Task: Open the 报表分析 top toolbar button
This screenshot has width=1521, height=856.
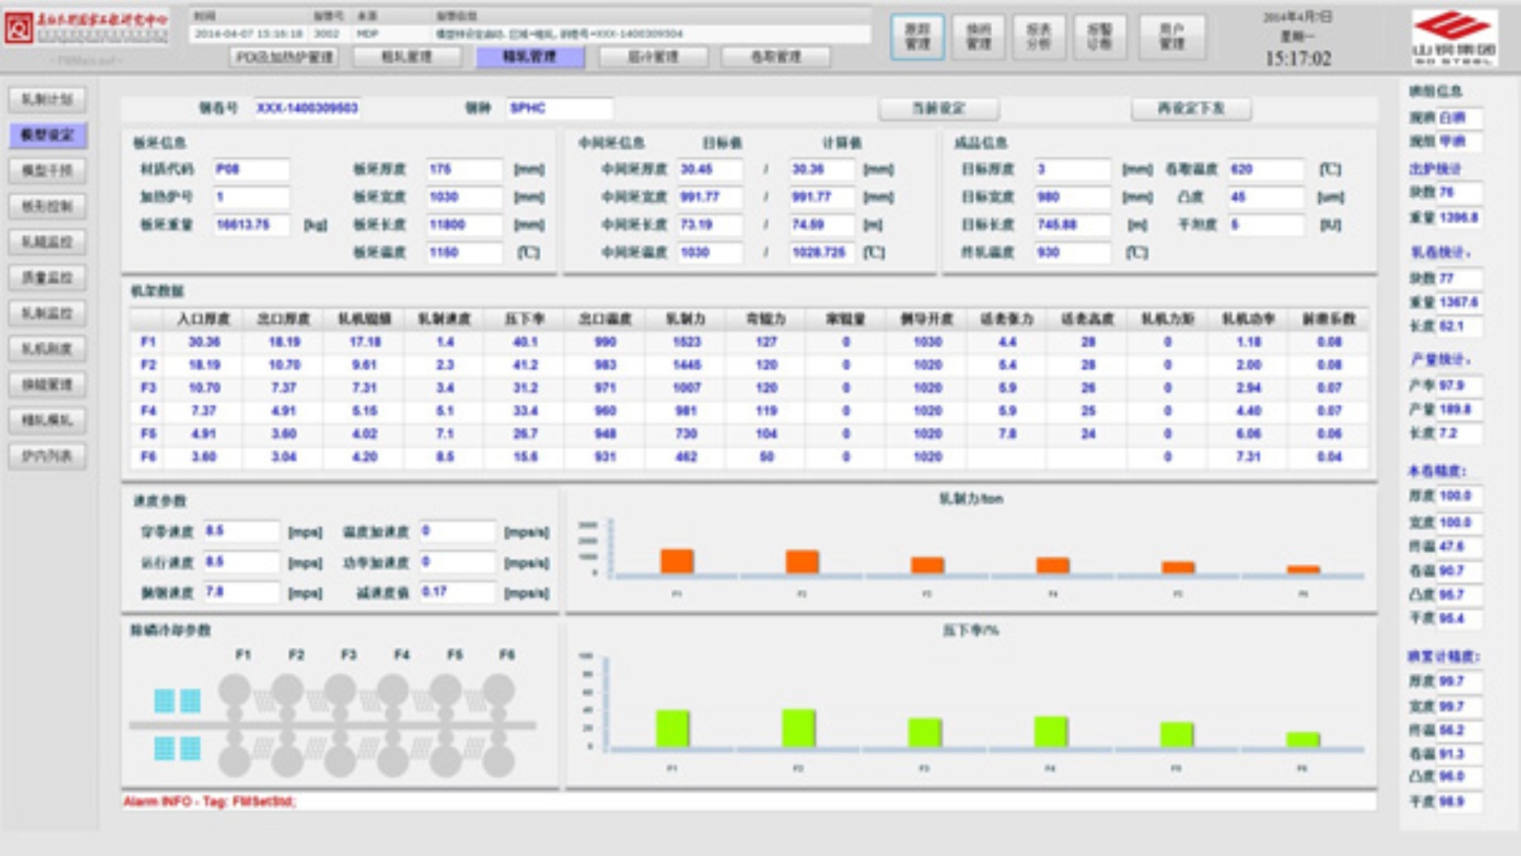Action: point(1038,36)
